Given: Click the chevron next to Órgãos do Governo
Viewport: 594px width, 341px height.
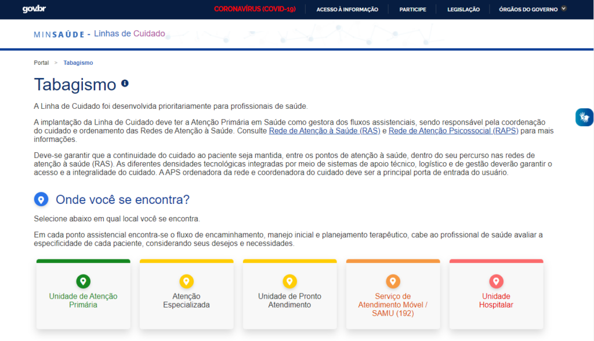Looking at the screenshot, I should point(564,8).
